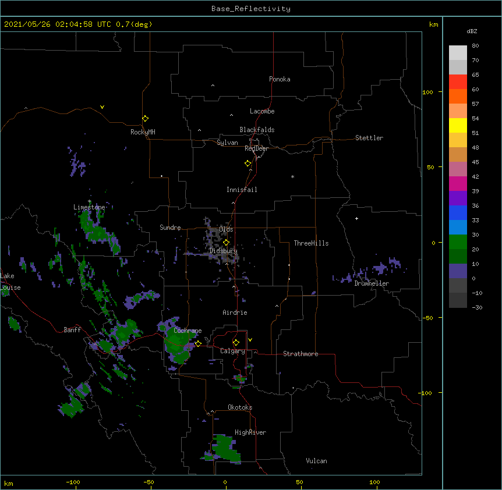502x490 pixels.
Task: Select the Strathmore label
Action: point(301,354)
